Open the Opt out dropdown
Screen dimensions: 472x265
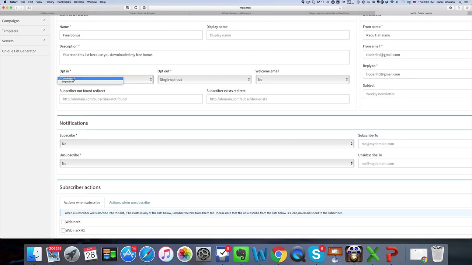click(204, 79)
